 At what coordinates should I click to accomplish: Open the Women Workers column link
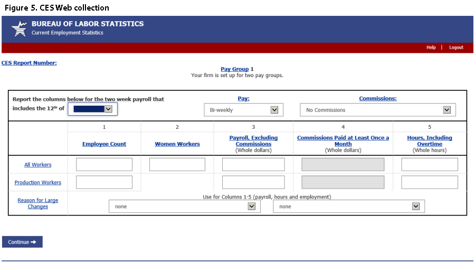177,144
